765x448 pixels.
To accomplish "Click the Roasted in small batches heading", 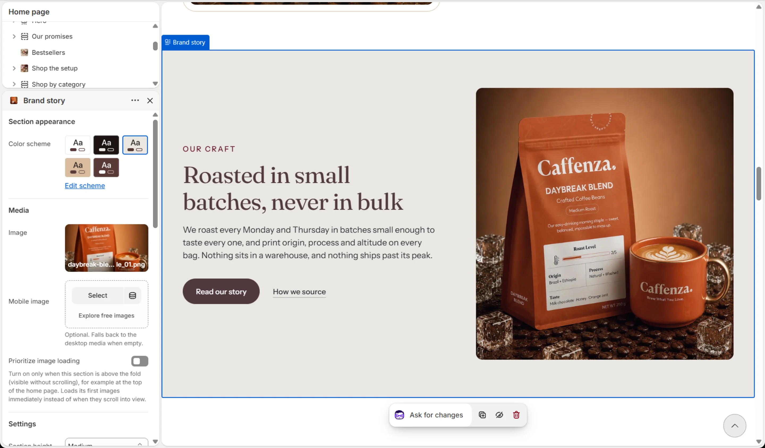I will click(x=293, y=188).
